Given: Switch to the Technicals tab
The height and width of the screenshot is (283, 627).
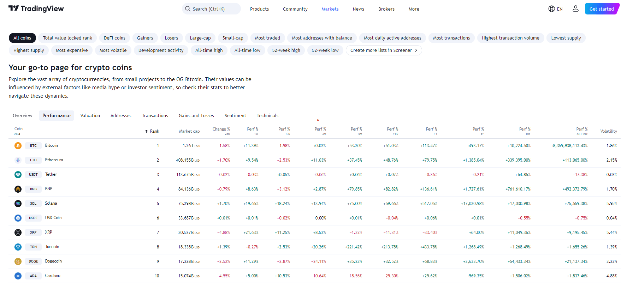Looking at the screenshot, I should pos(267,116).
